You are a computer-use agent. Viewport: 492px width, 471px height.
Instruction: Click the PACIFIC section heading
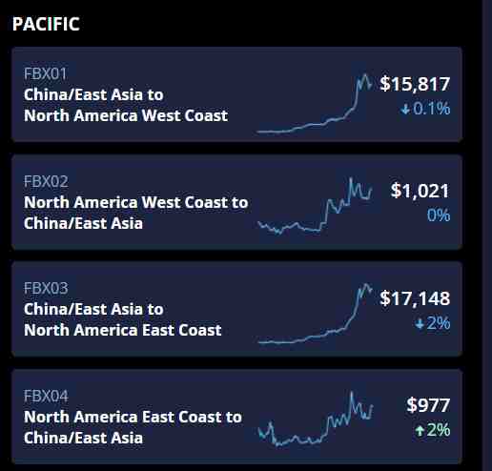click(x=46, y=24)
